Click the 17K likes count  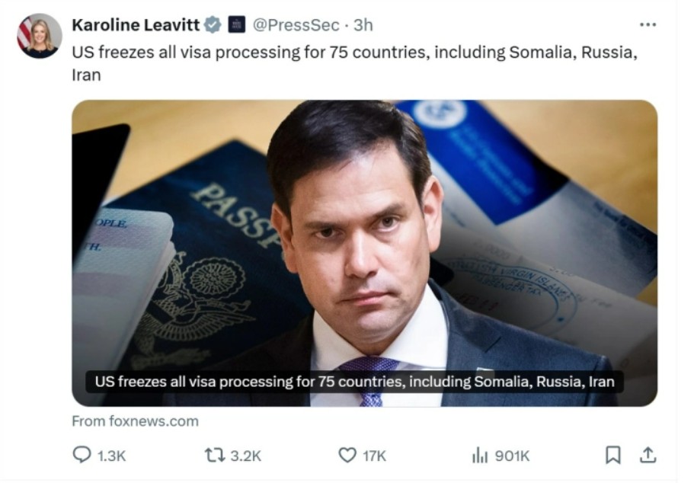pos(375,456)
